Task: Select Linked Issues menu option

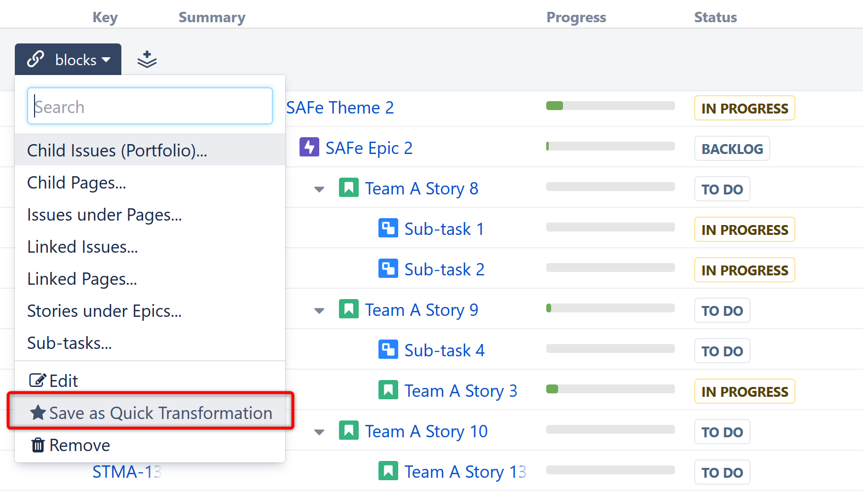Action: tap(82, 247)
